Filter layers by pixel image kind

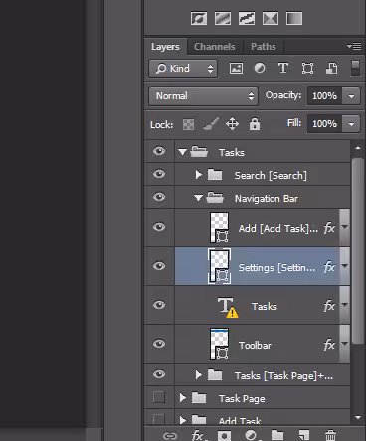[236, 69]
